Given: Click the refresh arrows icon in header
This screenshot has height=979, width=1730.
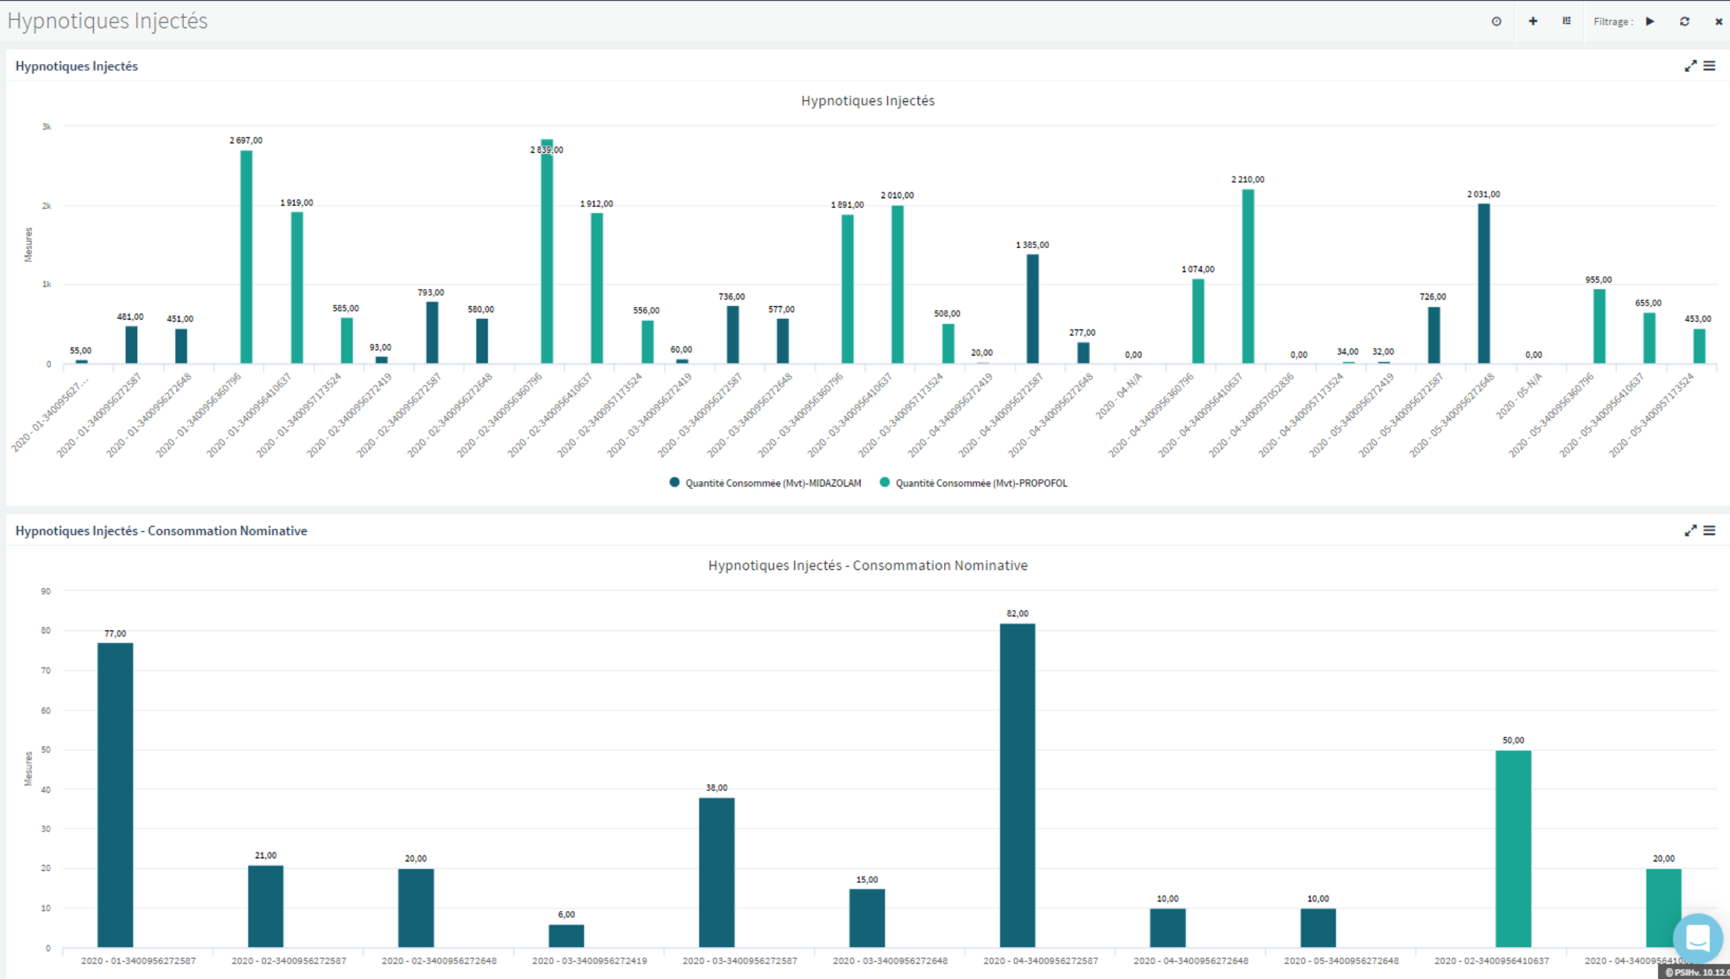Looking at the screenshot, I should [x=1685, y=22].
